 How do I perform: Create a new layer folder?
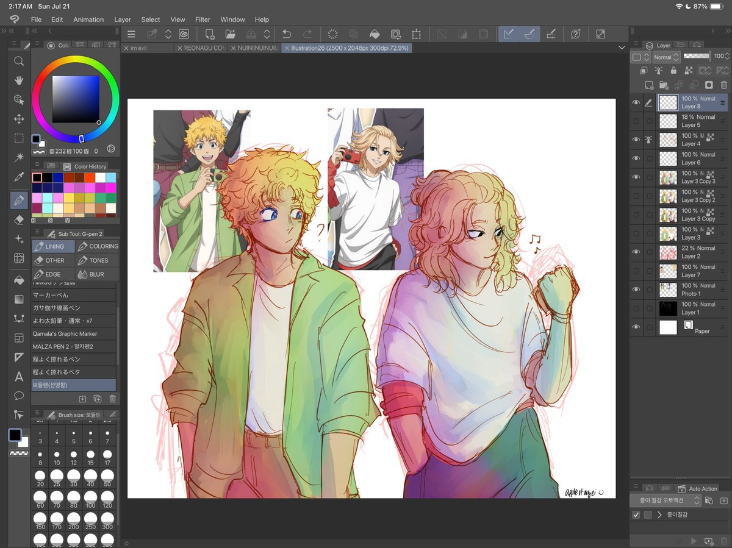coord(664,85)
